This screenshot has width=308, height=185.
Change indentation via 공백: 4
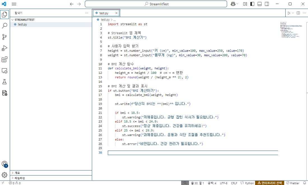(x=212, y=183)
